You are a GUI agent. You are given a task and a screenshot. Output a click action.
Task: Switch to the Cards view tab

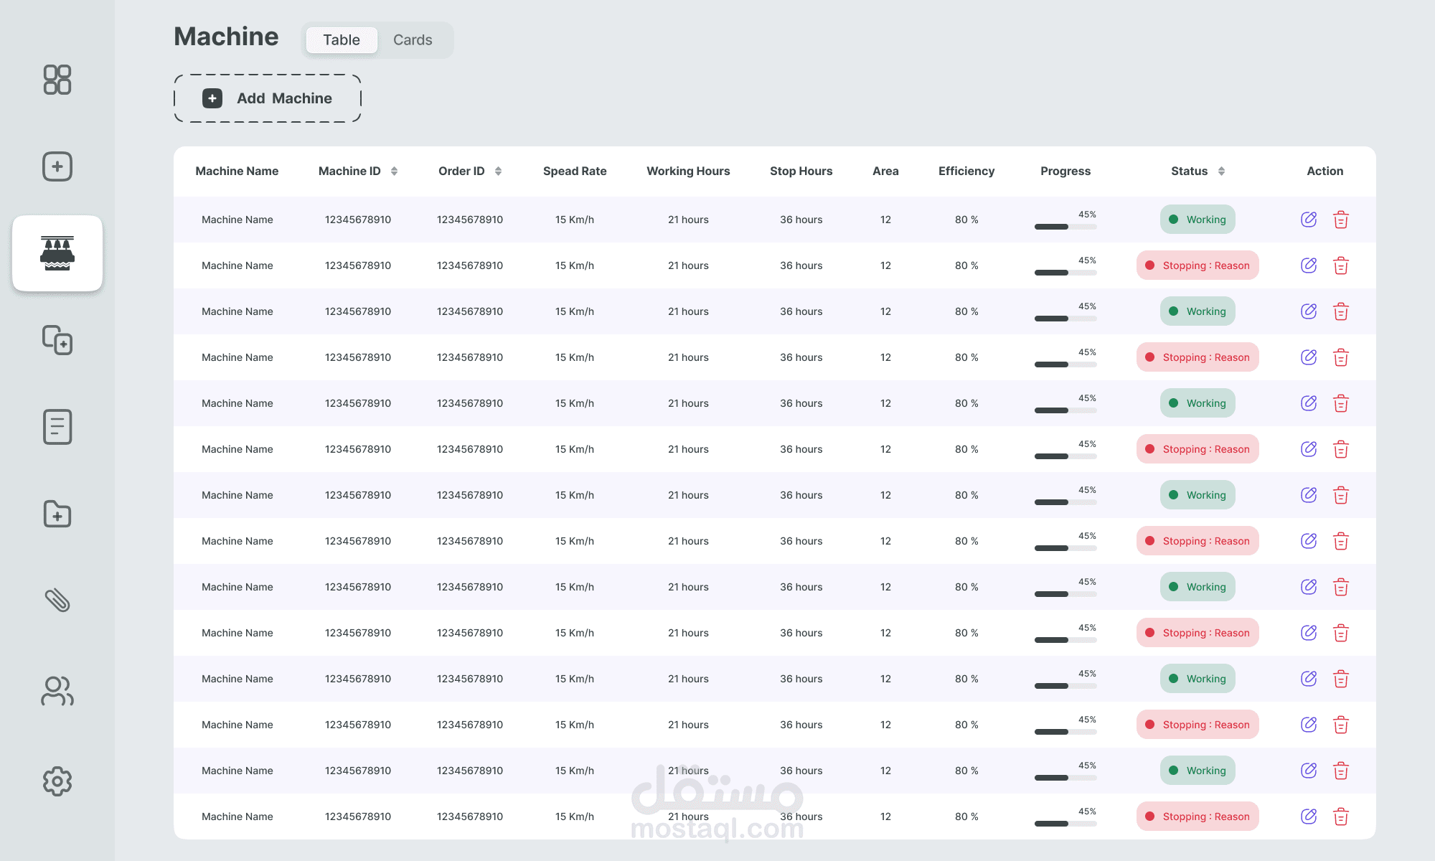[413, 40]
